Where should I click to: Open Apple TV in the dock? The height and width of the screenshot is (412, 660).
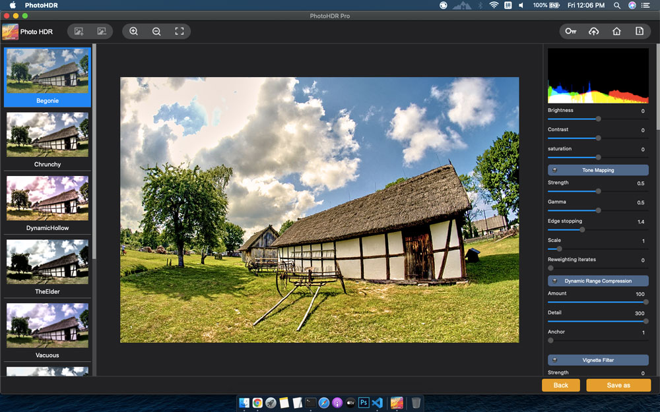350,403
